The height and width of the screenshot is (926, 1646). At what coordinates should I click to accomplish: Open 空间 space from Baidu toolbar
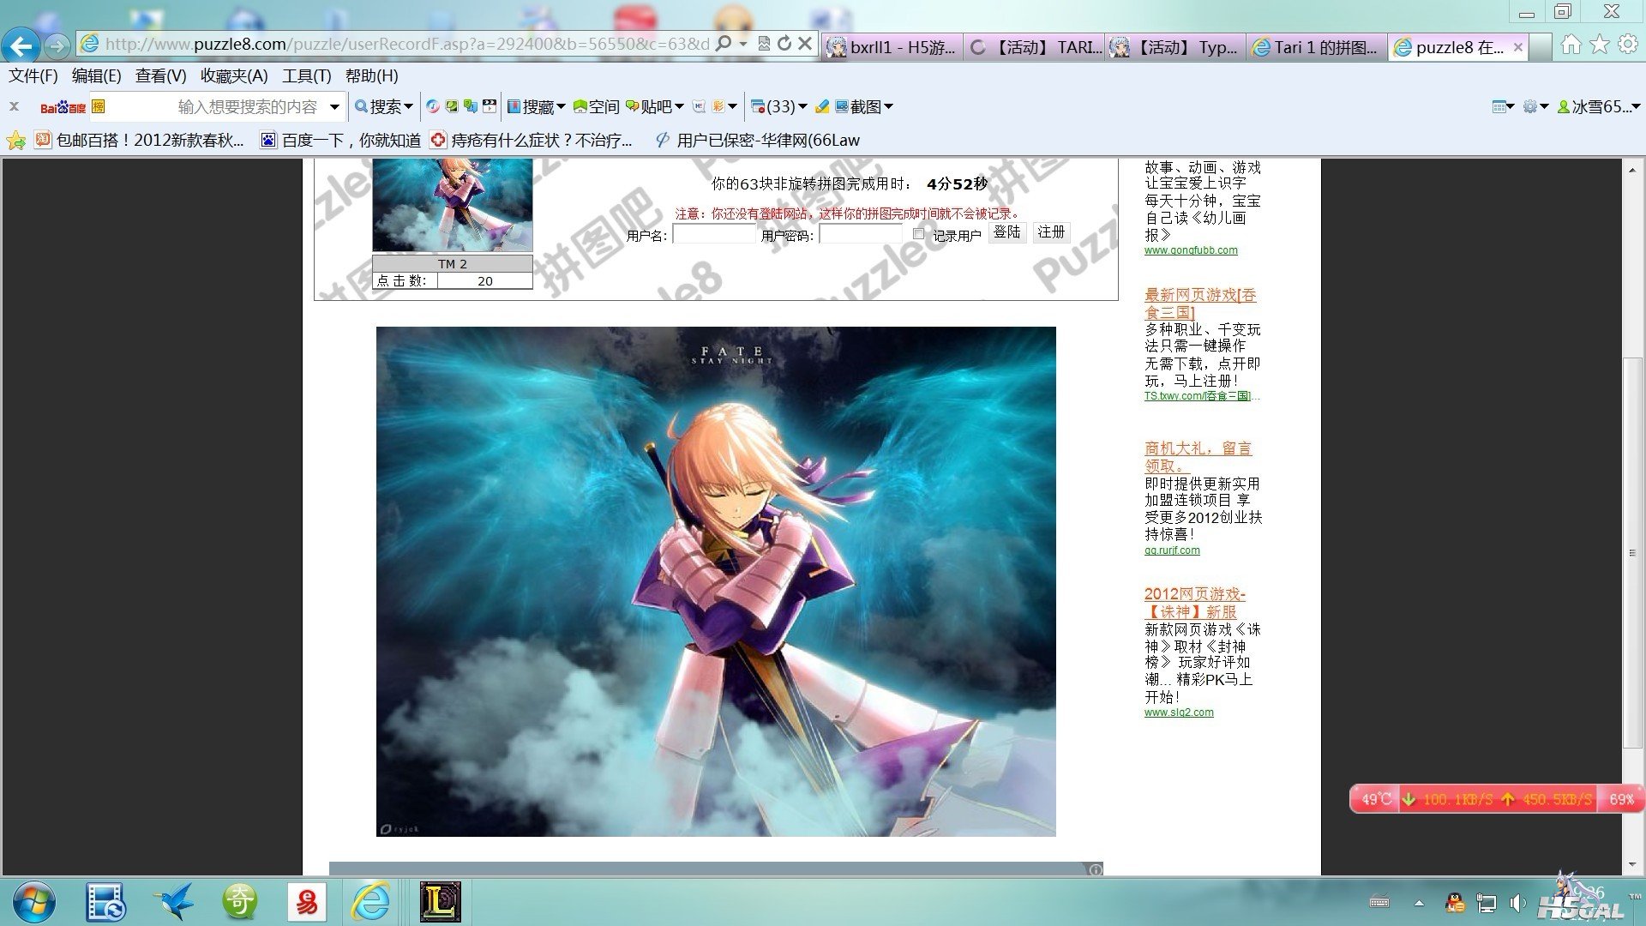click(596, 106)
